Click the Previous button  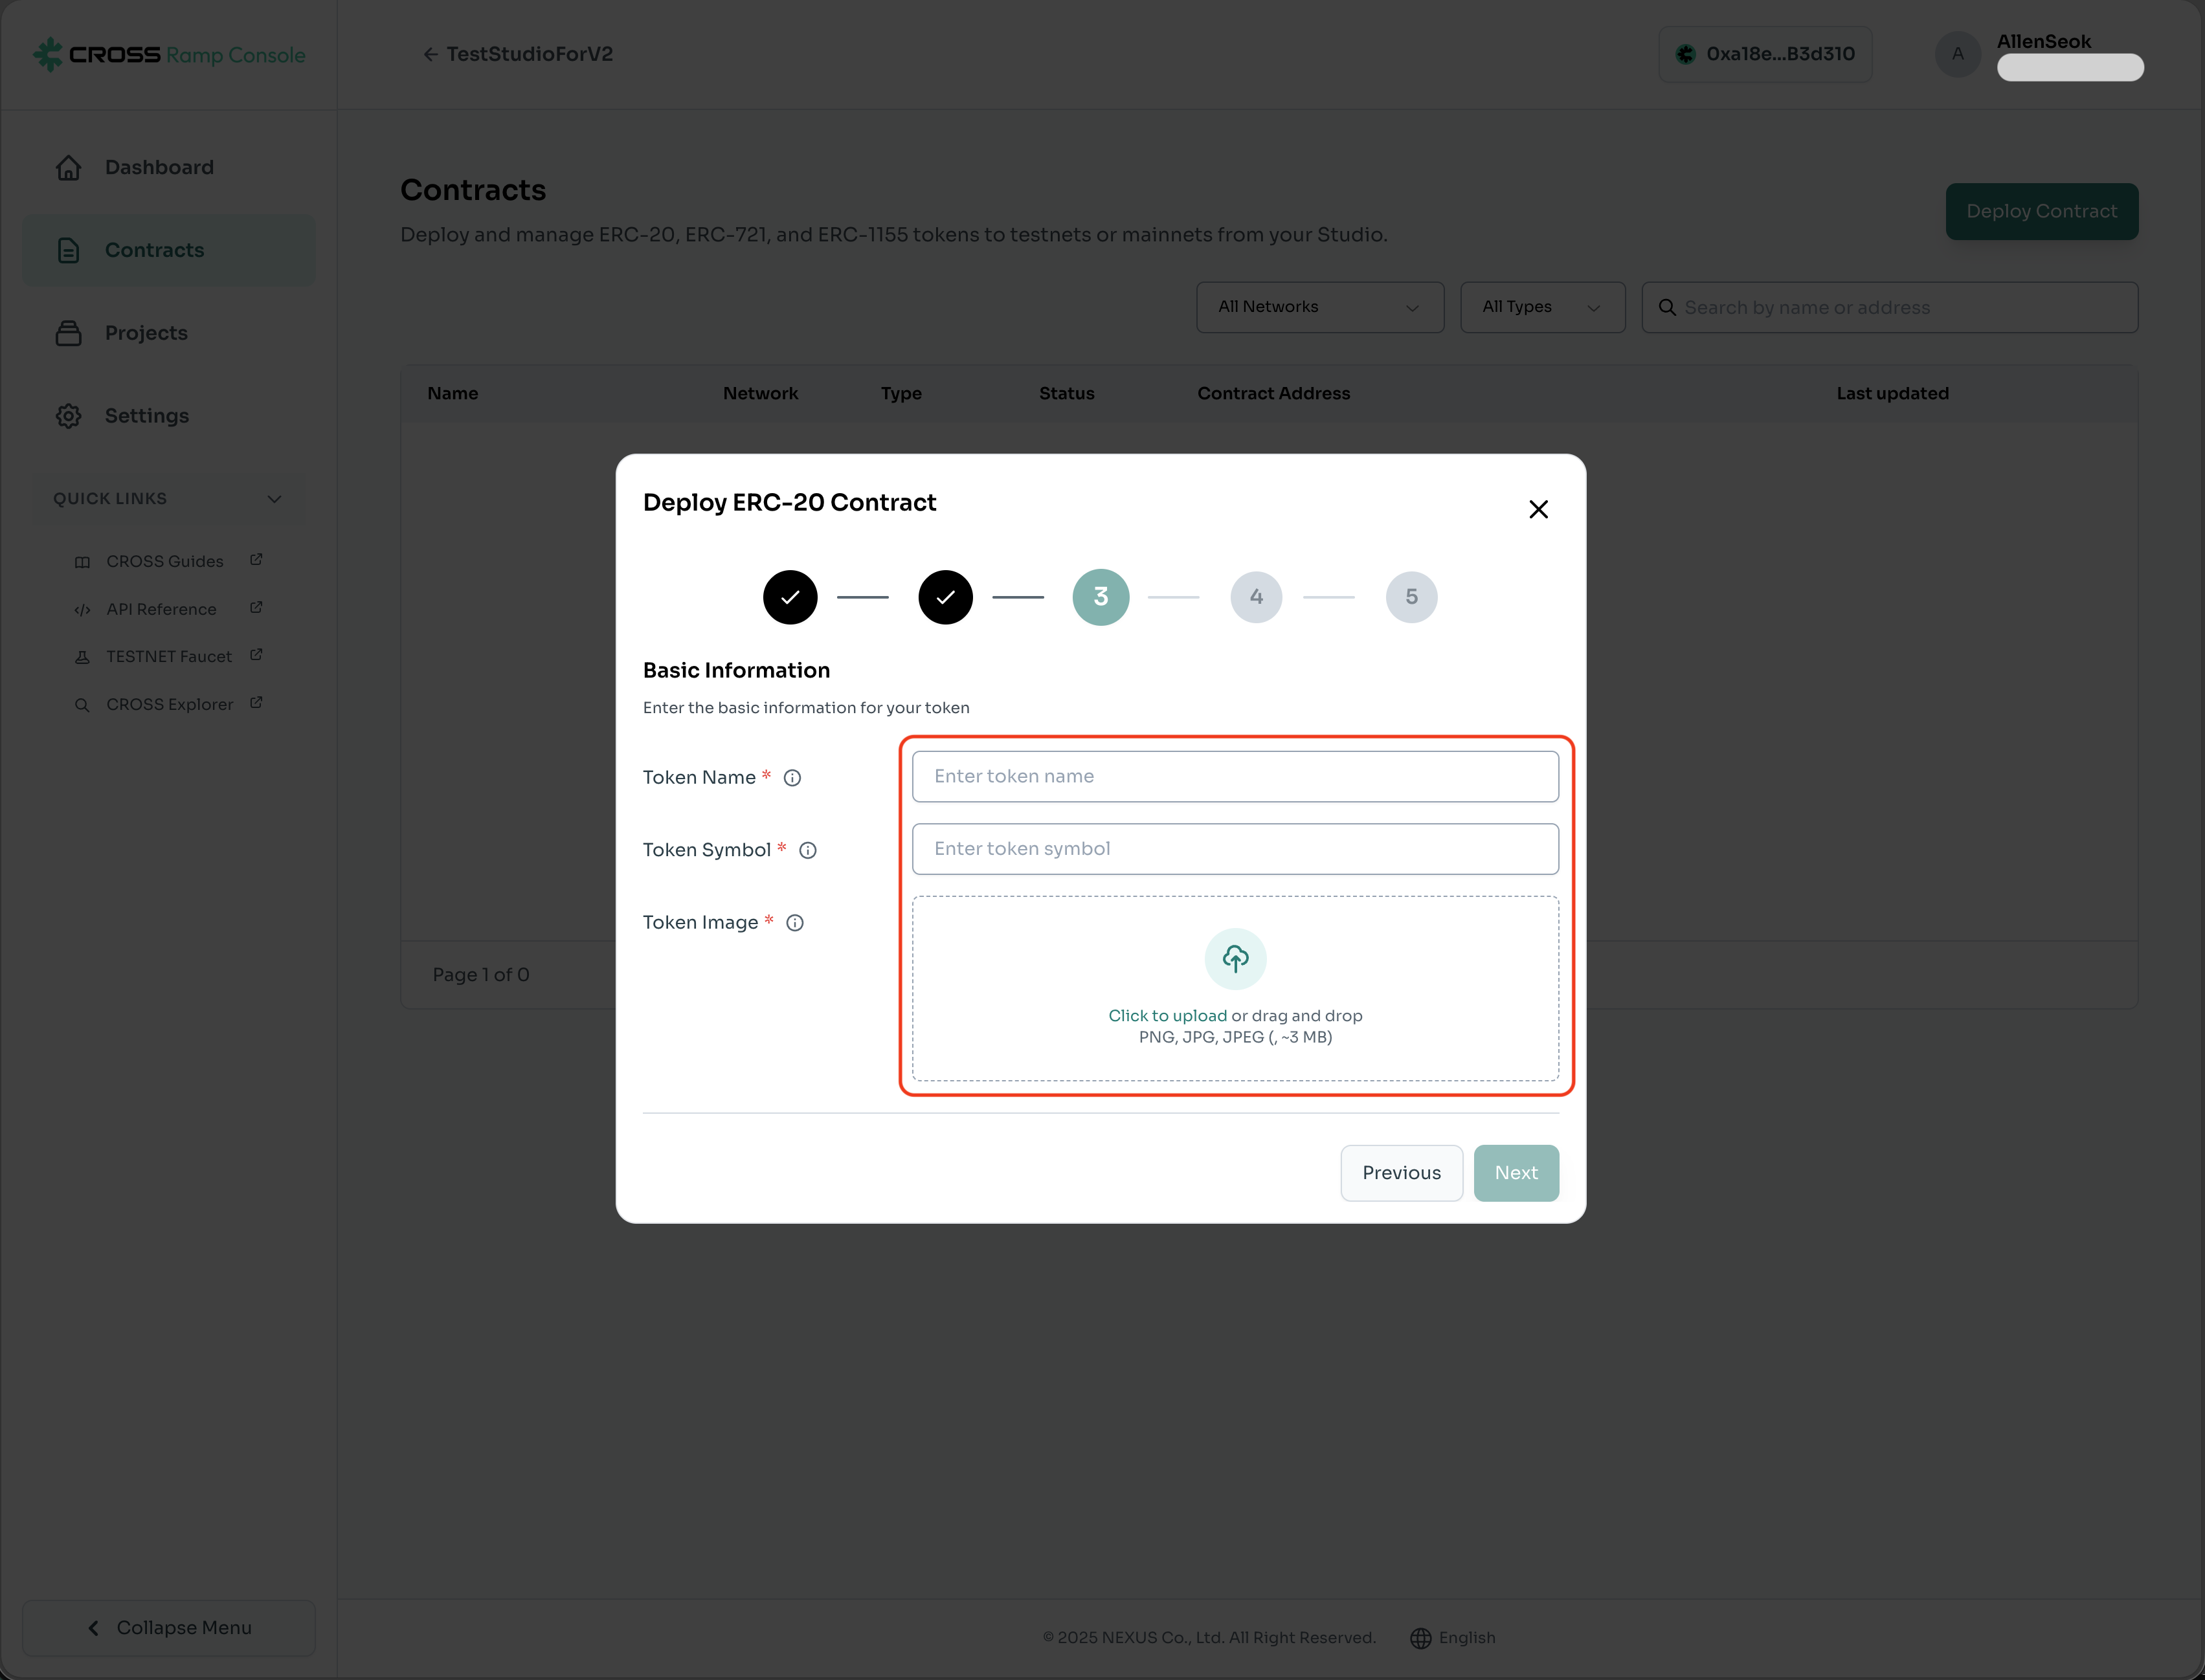pyautogui.click(x=1401, y=1173)
